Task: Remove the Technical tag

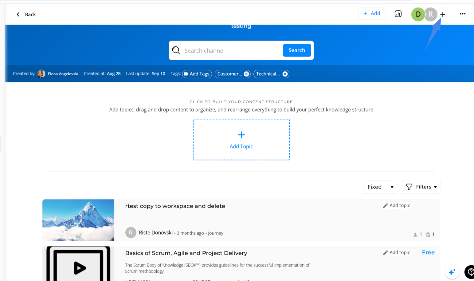Action: (x=285, y=74)
